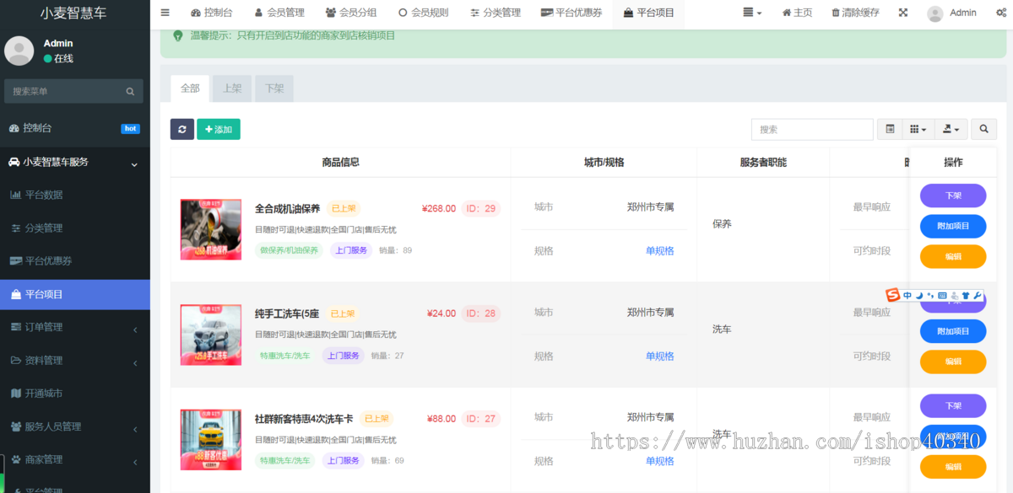Switch to the 会员分组 tab
Image resolution: width=1013 pixels, height=493 pixels.
(x=350, y=13)
